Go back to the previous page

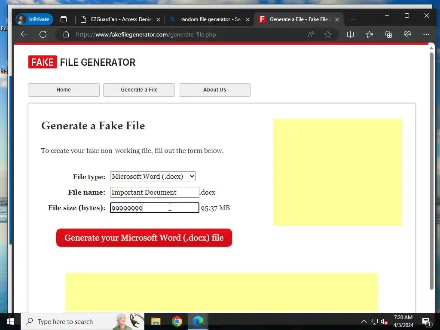(x=24, y=34)
